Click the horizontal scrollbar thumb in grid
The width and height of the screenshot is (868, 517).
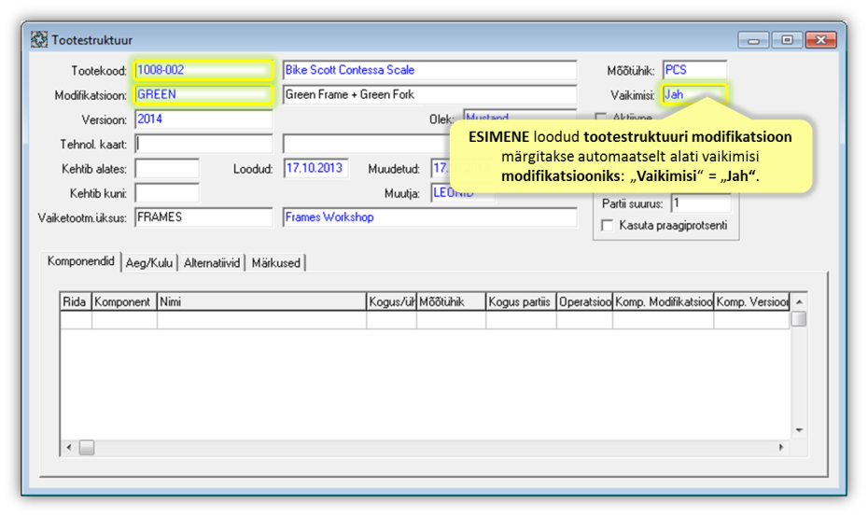[x=86, y=448]
